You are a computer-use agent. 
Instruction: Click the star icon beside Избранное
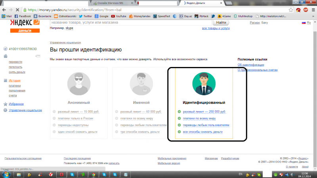[6, 104]
